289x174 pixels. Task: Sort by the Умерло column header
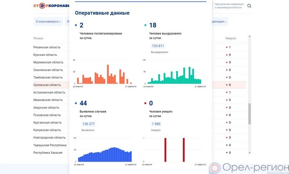[231, 38]
